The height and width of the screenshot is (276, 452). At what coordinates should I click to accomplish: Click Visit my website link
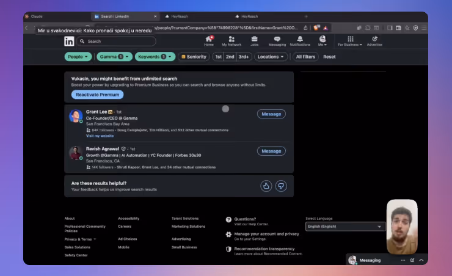click(100, 136)
